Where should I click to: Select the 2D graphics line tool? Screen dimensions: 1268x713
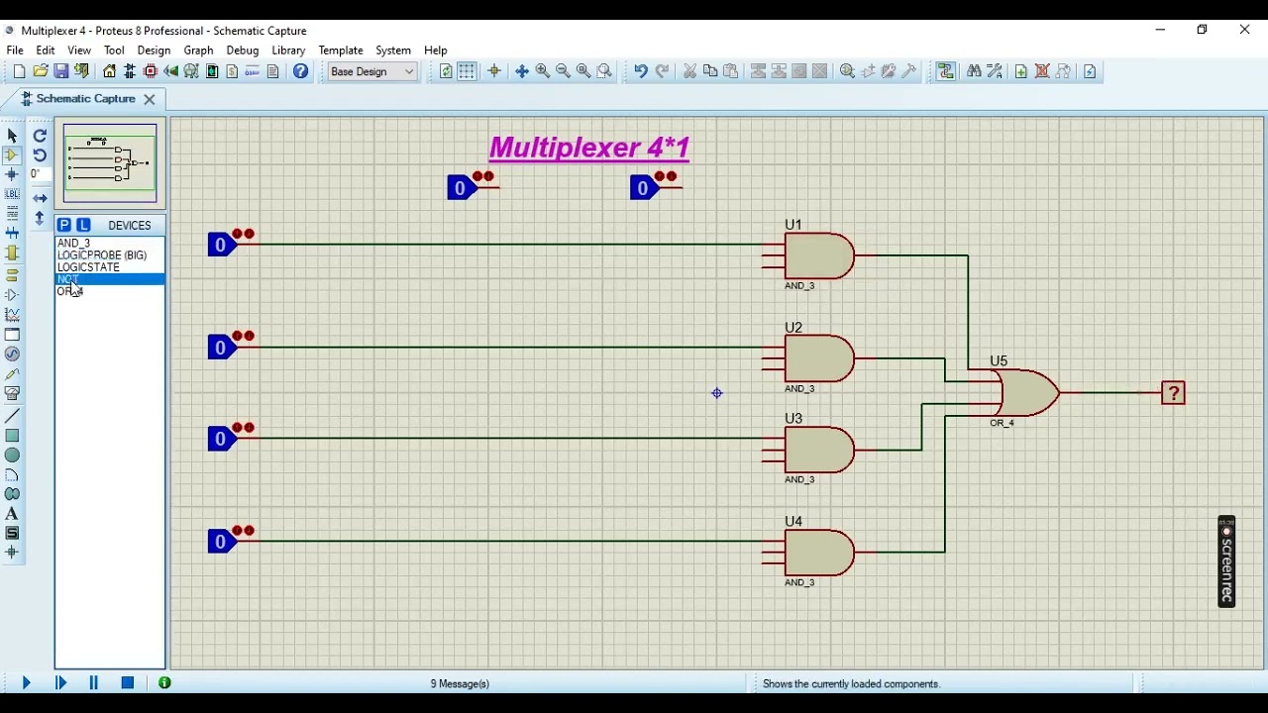pos(12,416)
